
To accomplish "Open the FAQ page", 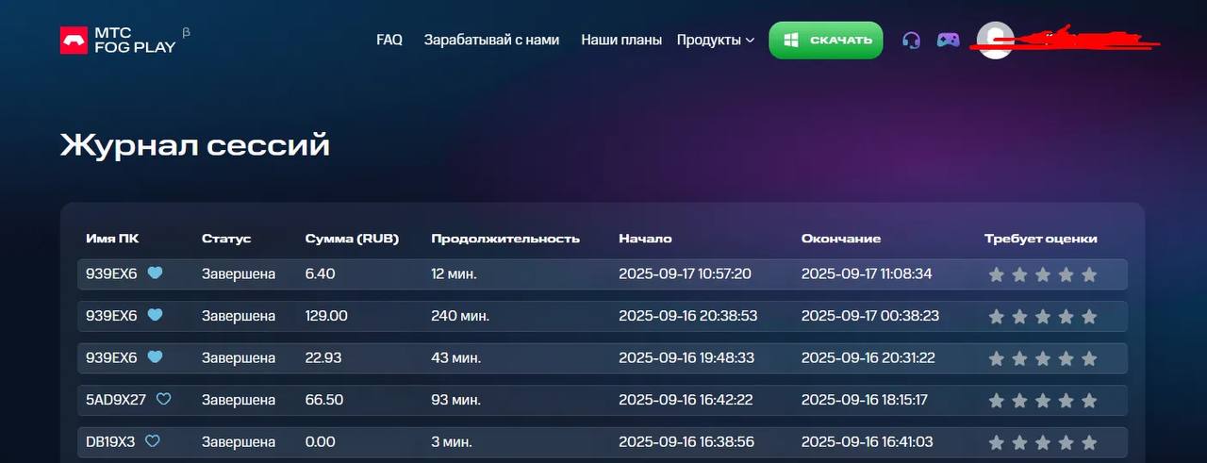I will click(x=389, y=40).
